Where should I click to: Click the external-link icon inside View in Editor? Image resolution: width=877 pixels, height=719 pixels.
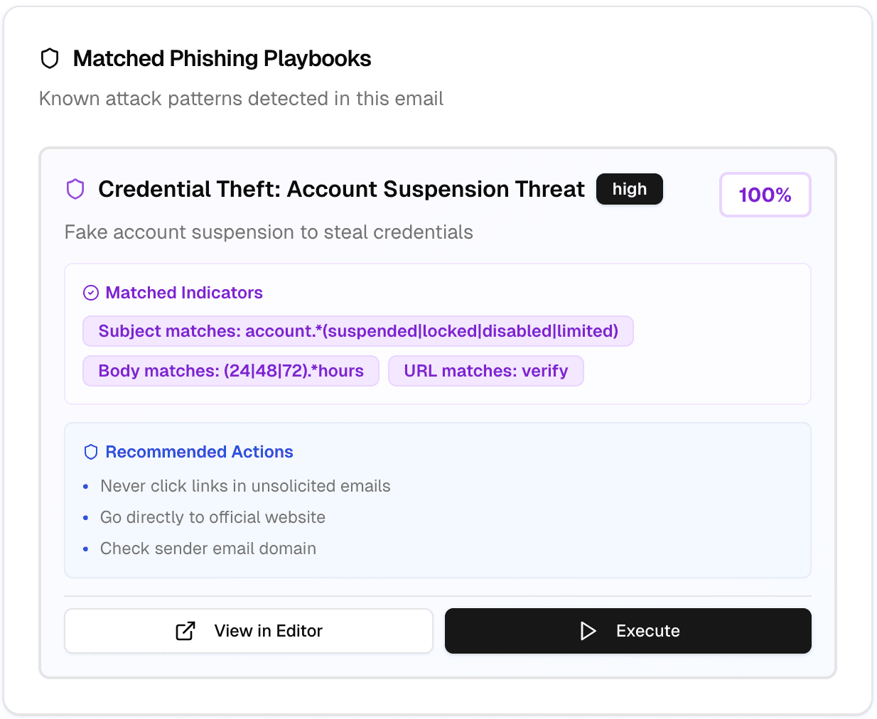click(185, 630)
